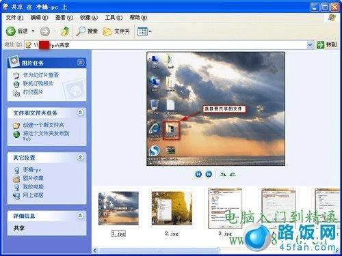Open the 搜索 search pane

coord(87,31)
